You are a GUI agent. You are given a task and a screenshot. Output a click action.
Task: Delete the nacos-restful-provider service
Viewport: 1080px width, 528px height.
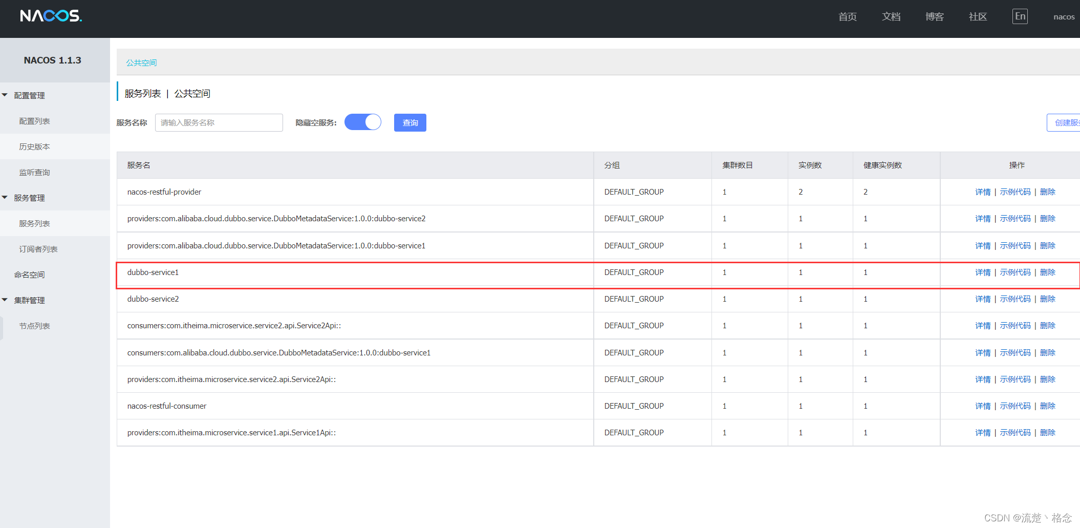pos(1047,192)
